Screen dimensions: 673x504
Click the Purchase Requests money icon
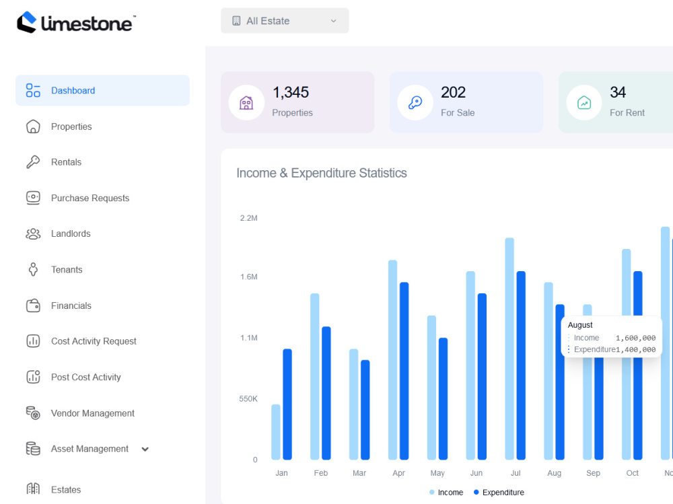33,198
